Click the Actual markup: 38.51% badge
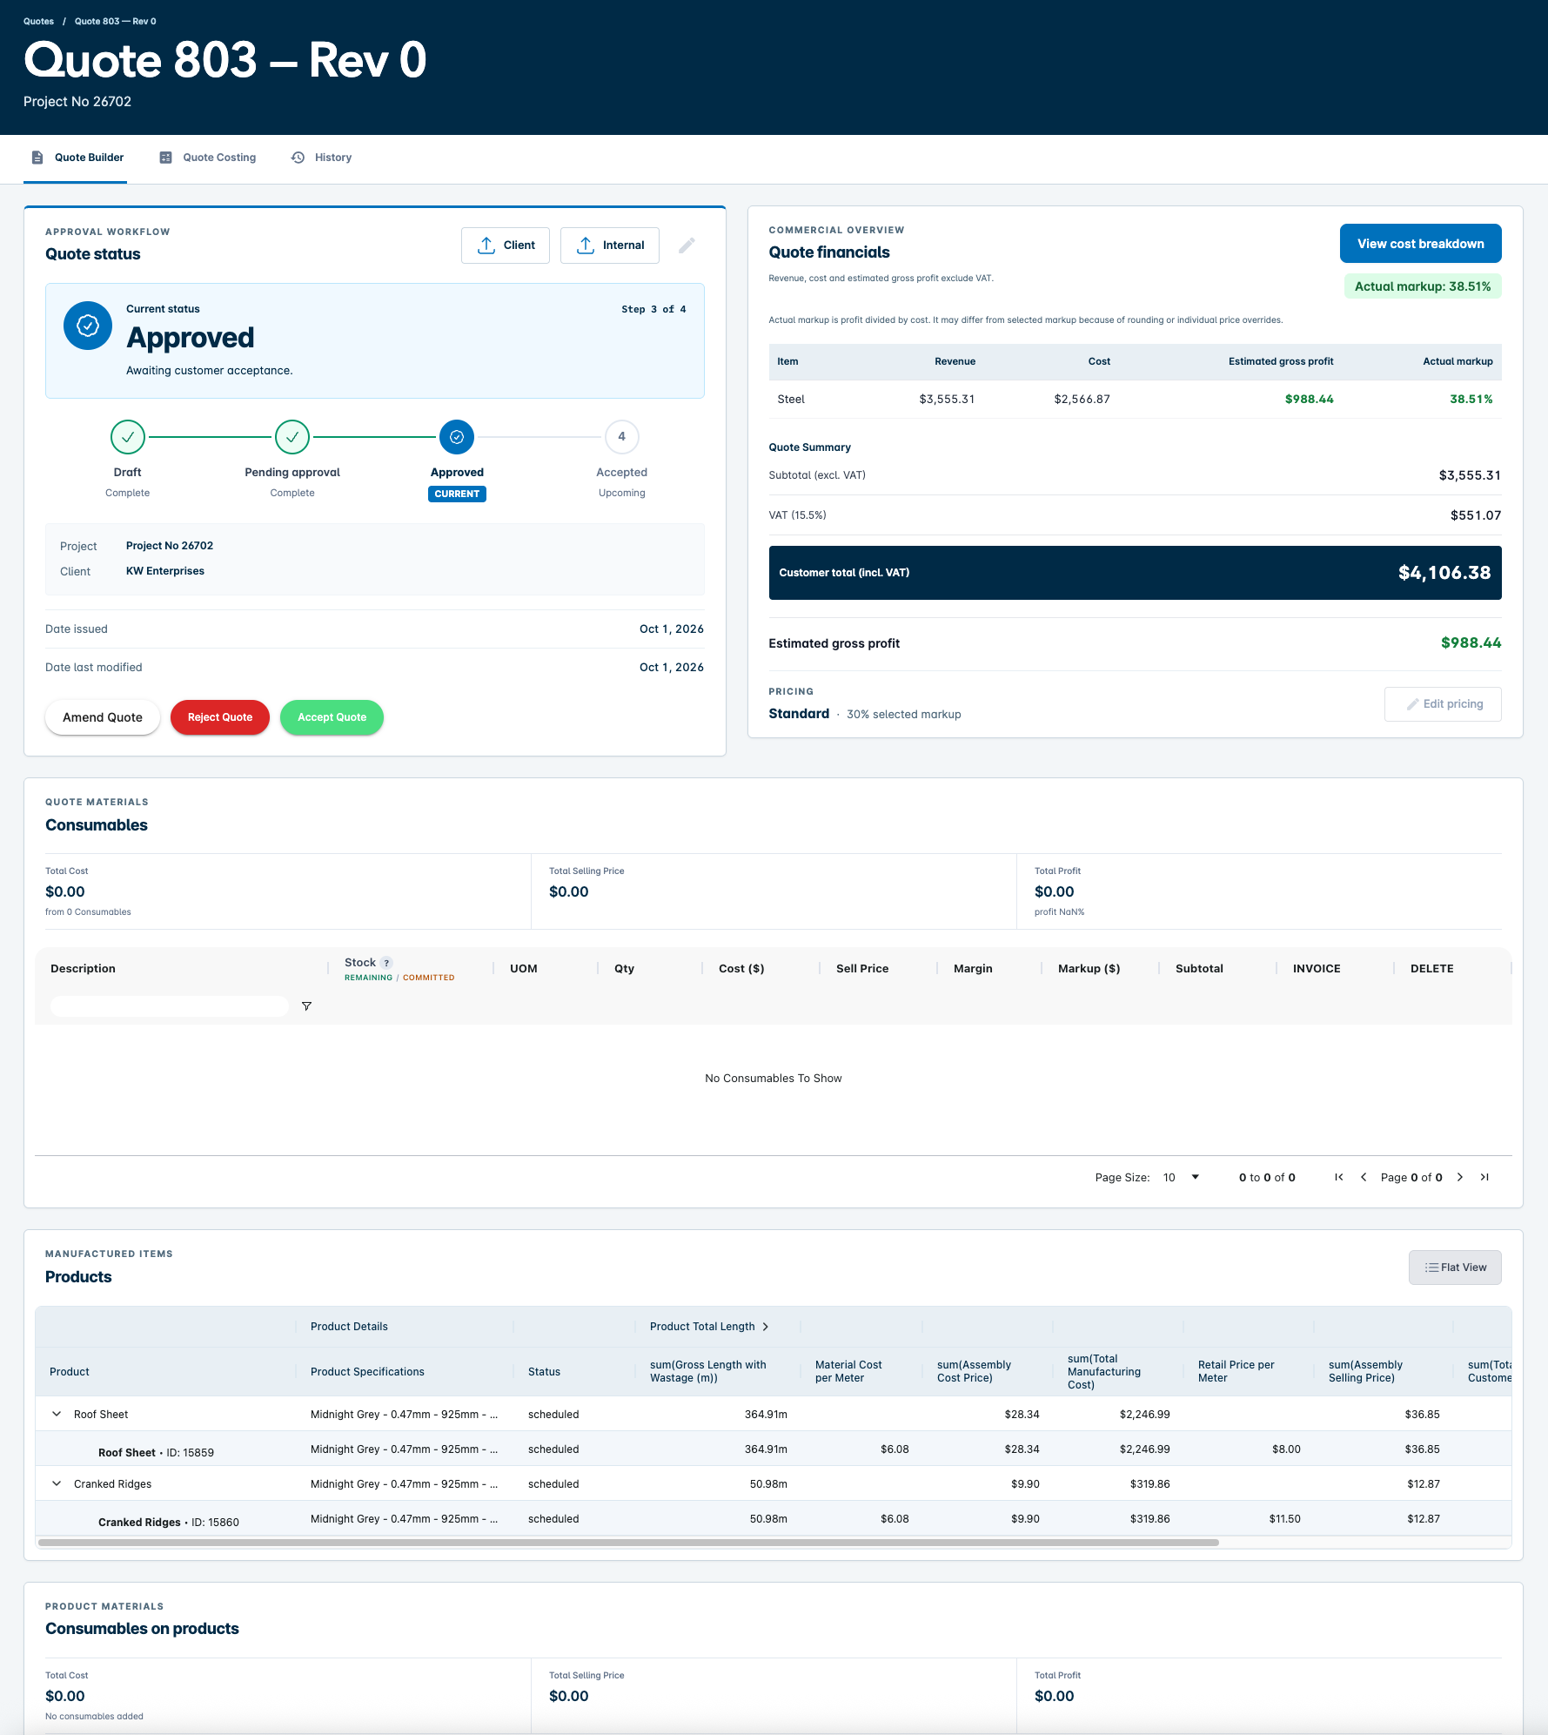The image size is (1548, 1735). click(1423, 286)
